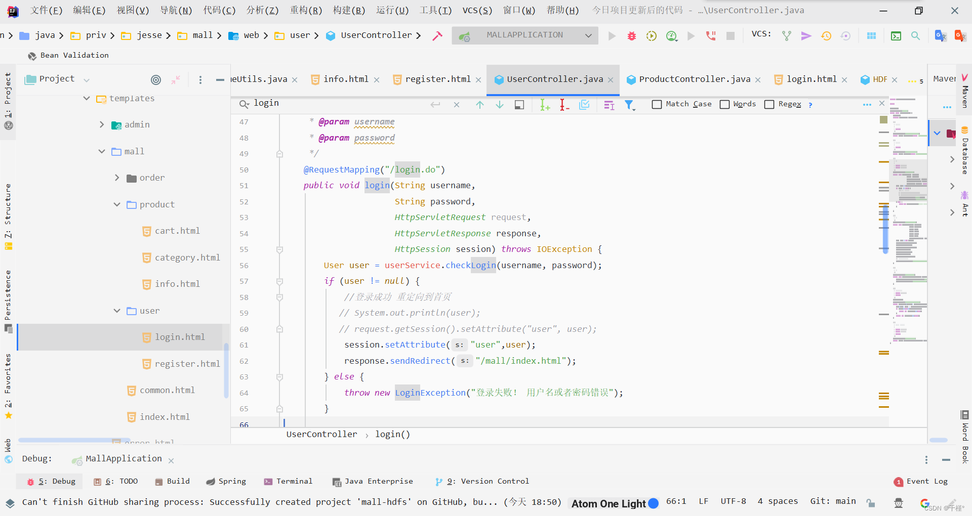Click UTF-8 encoding in status bar
Image resolution: width=972 pixels, height=516 pixels.
pyautogui.click(x=733, y=501)
